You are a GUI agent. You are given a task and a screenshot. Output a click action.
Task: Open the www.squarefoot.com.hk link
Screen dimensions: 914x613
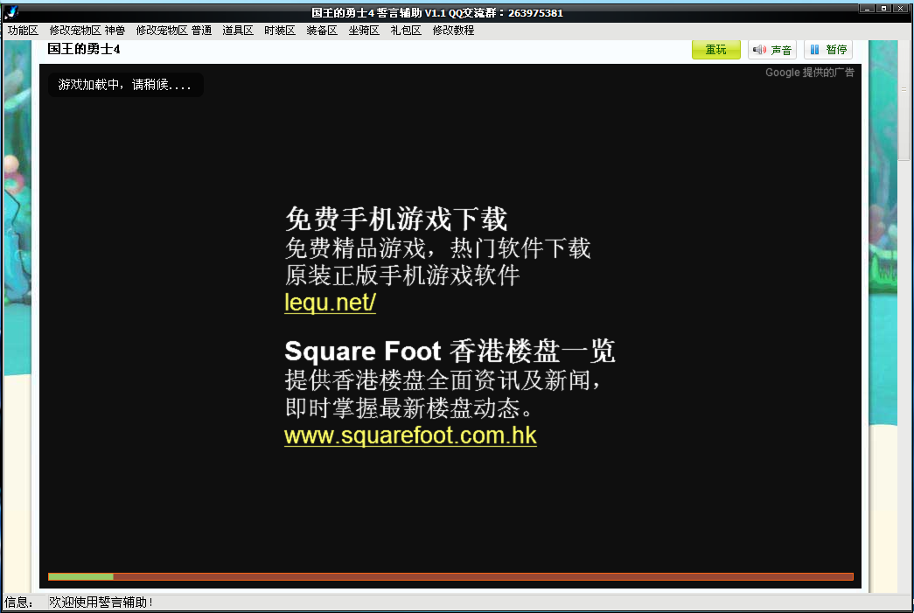click(x=410, y=435)
